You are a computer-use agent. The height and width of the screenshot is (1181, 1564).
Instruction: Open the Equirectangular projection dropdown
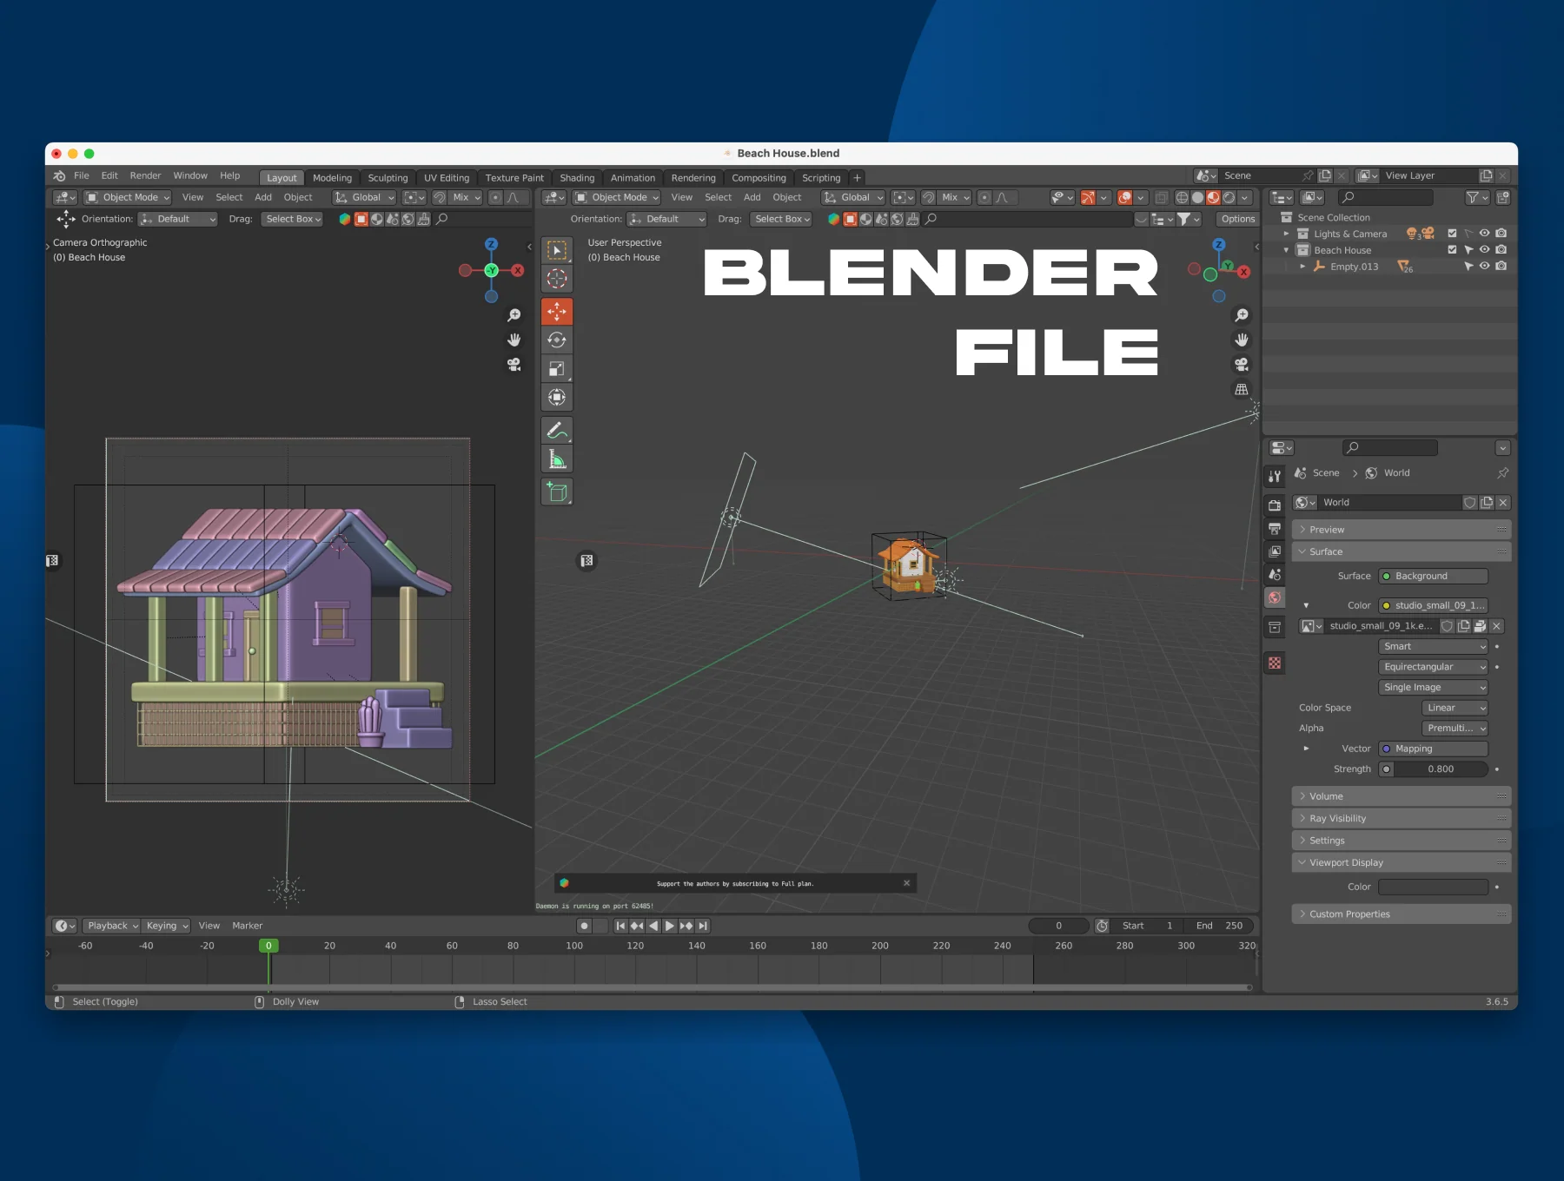click(x=1434, y=667)
